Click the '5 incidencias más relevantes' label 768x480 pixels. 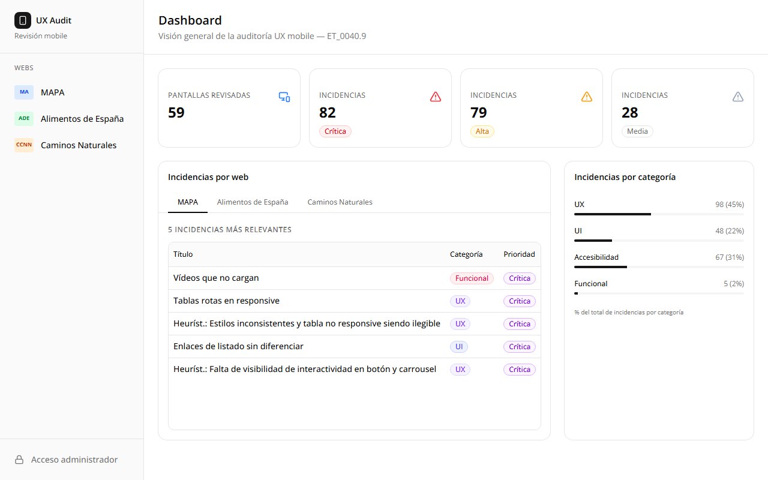point(230,230)
